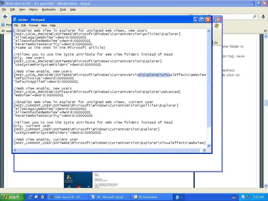Viewport: 268px width, 201px height.
Task: Switch to My Documents taskbar button
Action: (x=152, y=197)
